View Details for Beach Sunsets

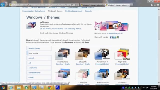67,64
